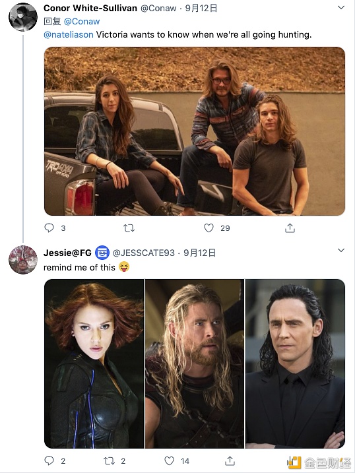
Task: Open the @Conaw reply-to link
Action: coord(82,21)
